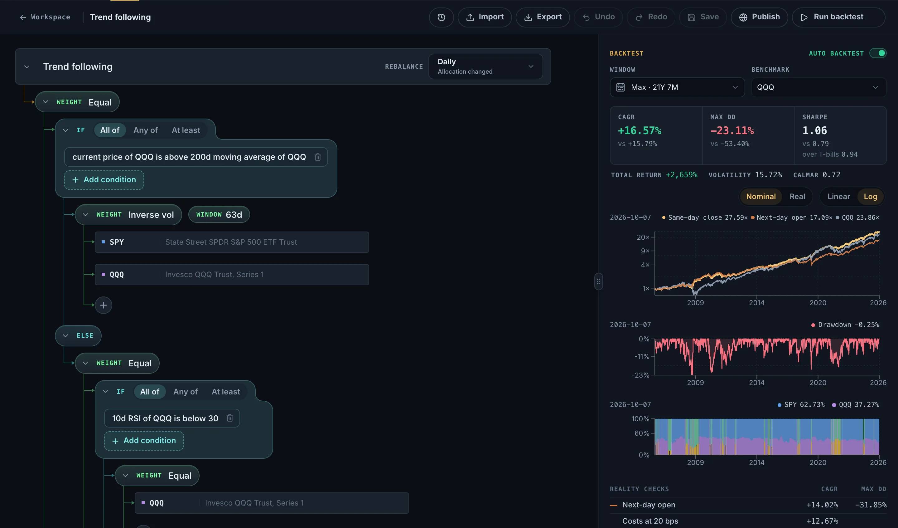898x528 pixels.
Task: Collapse the ELSE branch
Action: pos(65,335)
